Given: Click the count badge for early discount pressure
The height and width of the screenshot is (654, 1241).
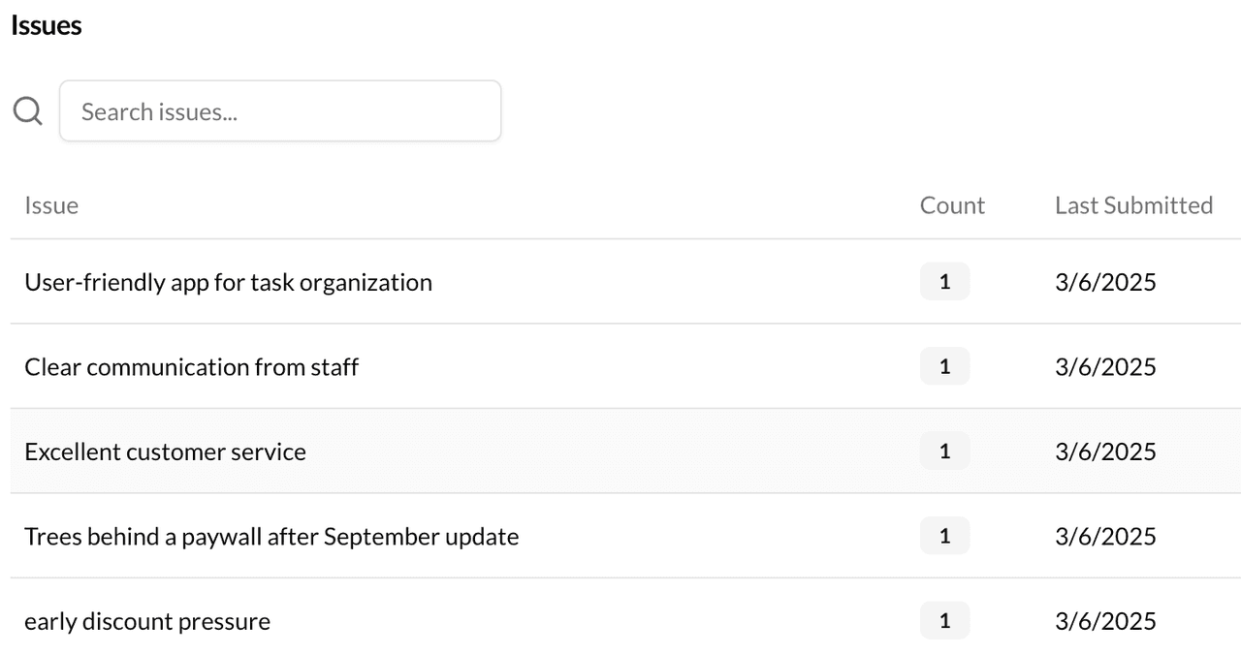Looking at the screenshot, I should (944, 620).
